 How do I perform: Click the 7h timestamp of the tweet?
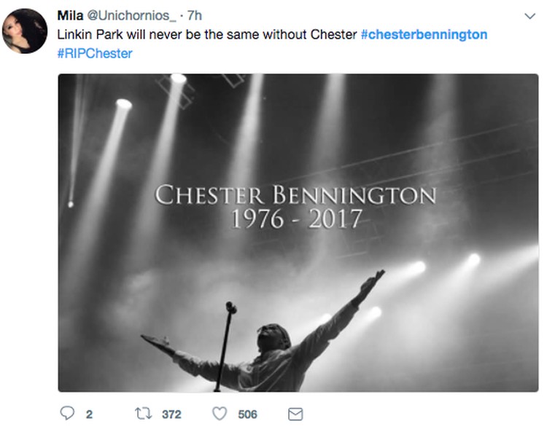tap(195, 15)
